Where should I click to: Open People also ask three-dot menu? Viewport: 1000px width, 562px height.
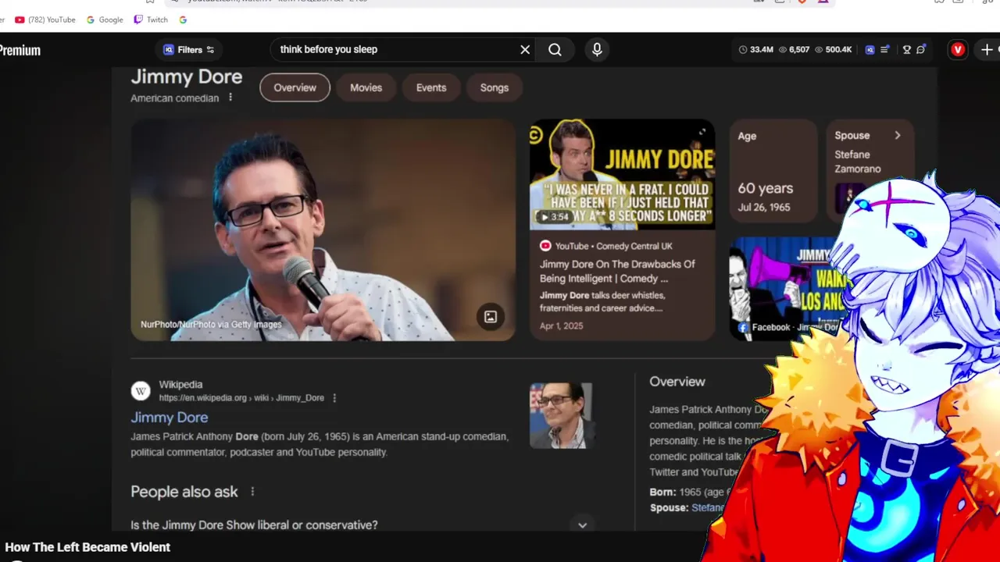click(x=252, y=491)
